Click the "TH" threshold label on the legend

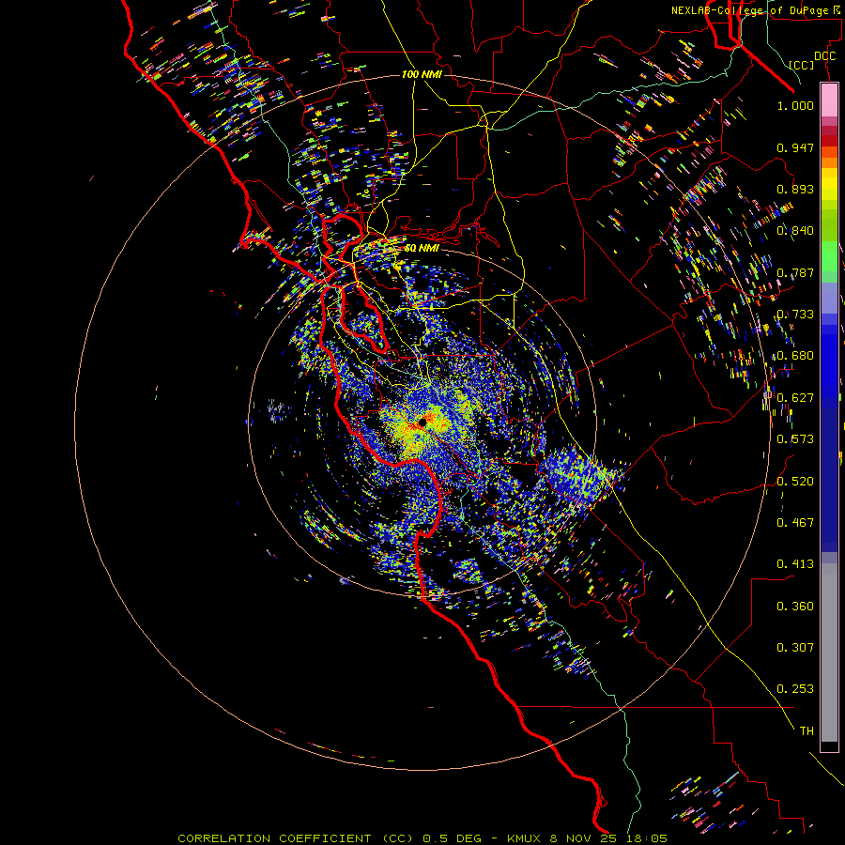tap(807, 731)
